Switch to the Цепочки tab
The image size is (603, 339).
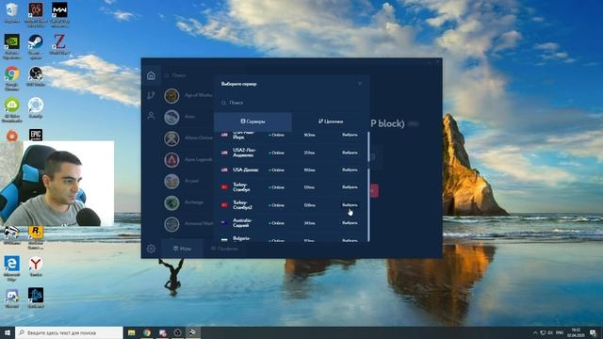(x=331, y=121)
